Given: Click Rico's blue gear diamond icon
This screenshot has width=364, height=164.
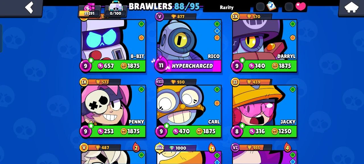Looking at the screenshot, I should point(217,31).
